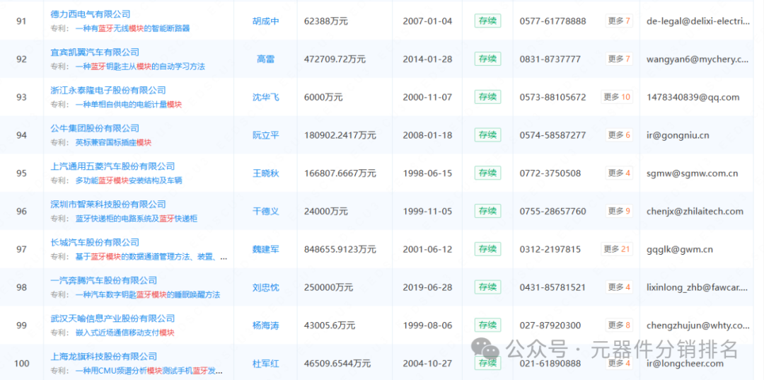Open company link 上汽通用五菱汽车股份有限公司

pyautogui.click(x=112, y=166)
